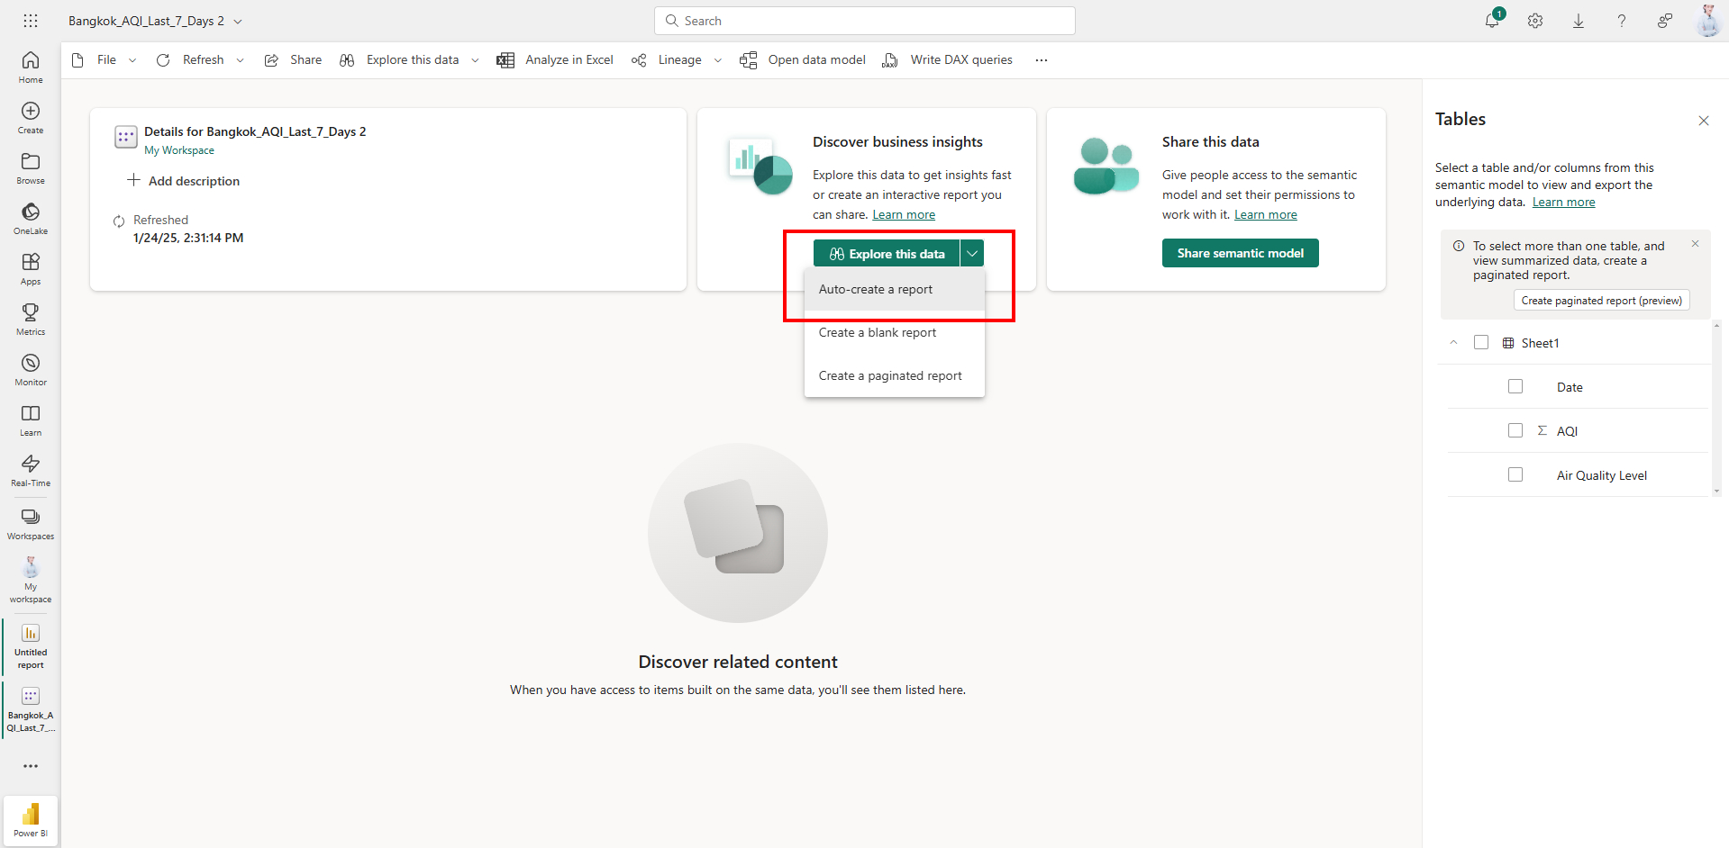
Task: Click Share semantic model button
Action: coord(1240,253)
